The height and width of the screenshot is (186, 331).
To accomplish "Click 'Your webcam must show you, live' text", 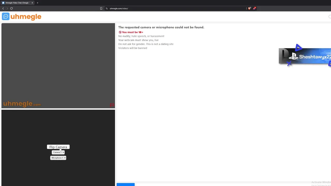I will 138,40.
